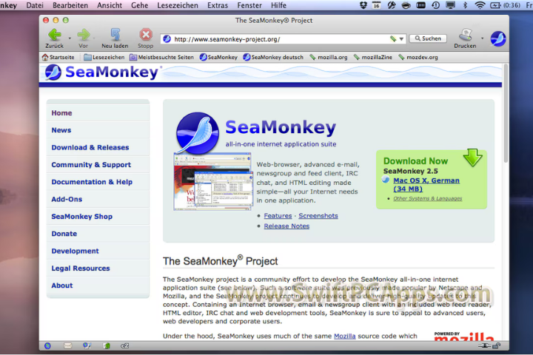This screenshot has width=533, height=355.
Task: Open Mail & Newsgroups from the status bar
Action: point(67,346)
